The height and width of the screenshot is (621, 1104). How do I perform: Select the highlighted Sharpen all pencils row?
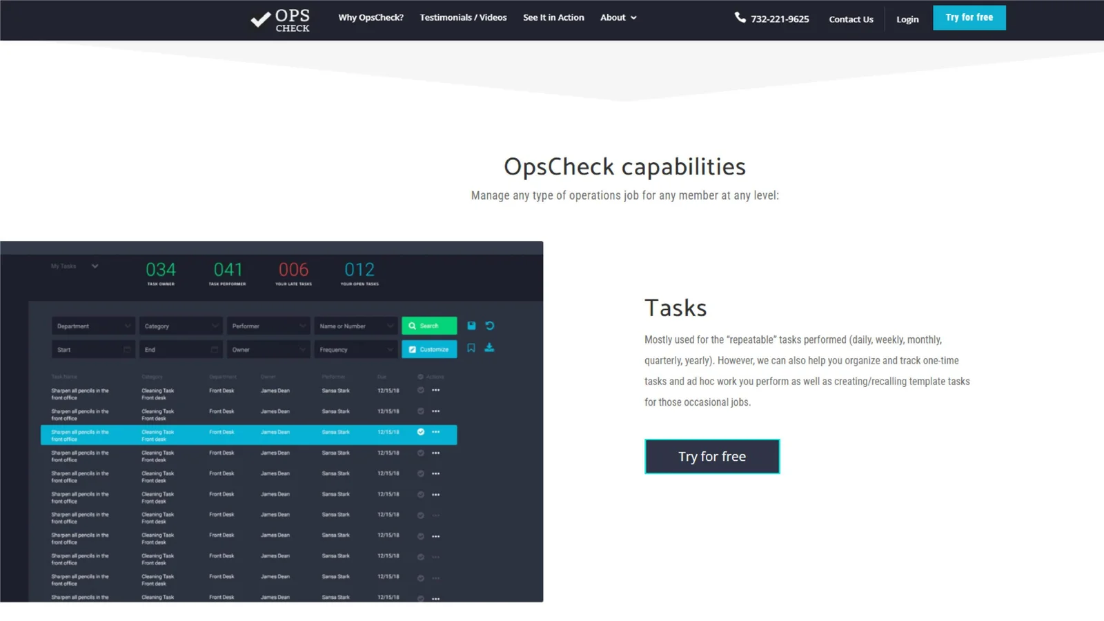(249, 435)
